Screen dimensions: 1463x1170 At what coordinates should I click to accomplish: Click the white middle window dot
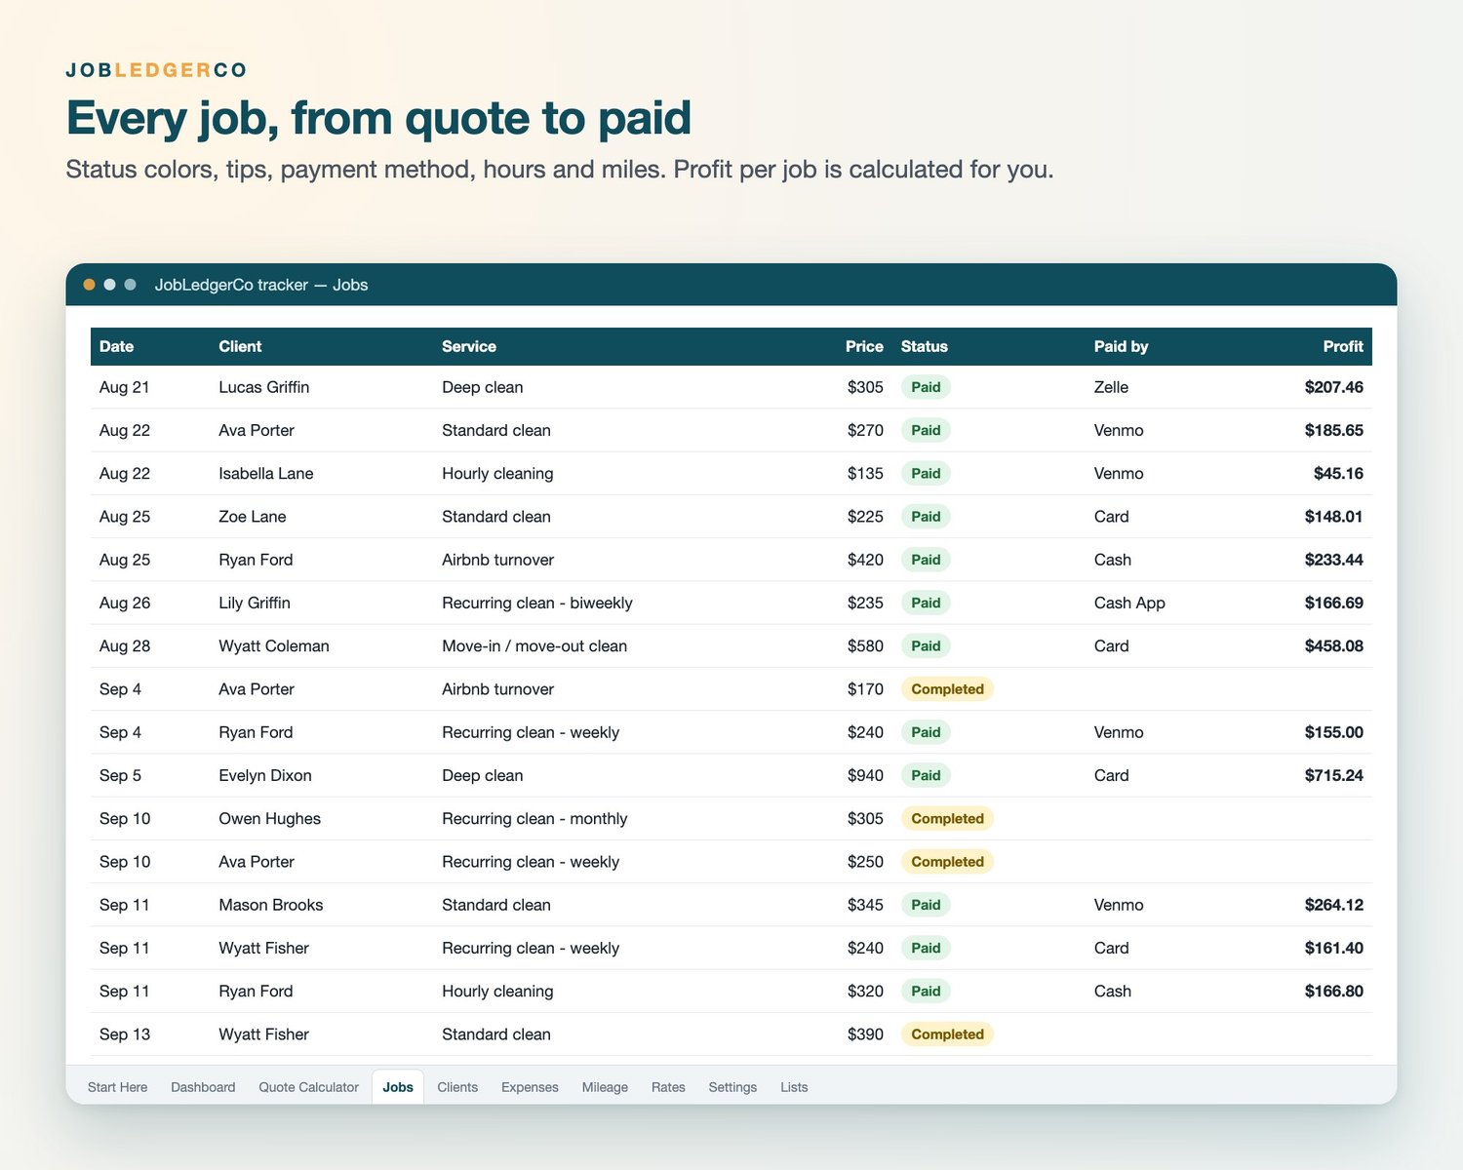coord(109,285)
